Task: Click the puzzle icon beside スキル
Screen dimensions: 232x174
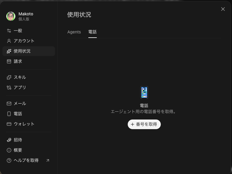Action: tap(9, 77)
